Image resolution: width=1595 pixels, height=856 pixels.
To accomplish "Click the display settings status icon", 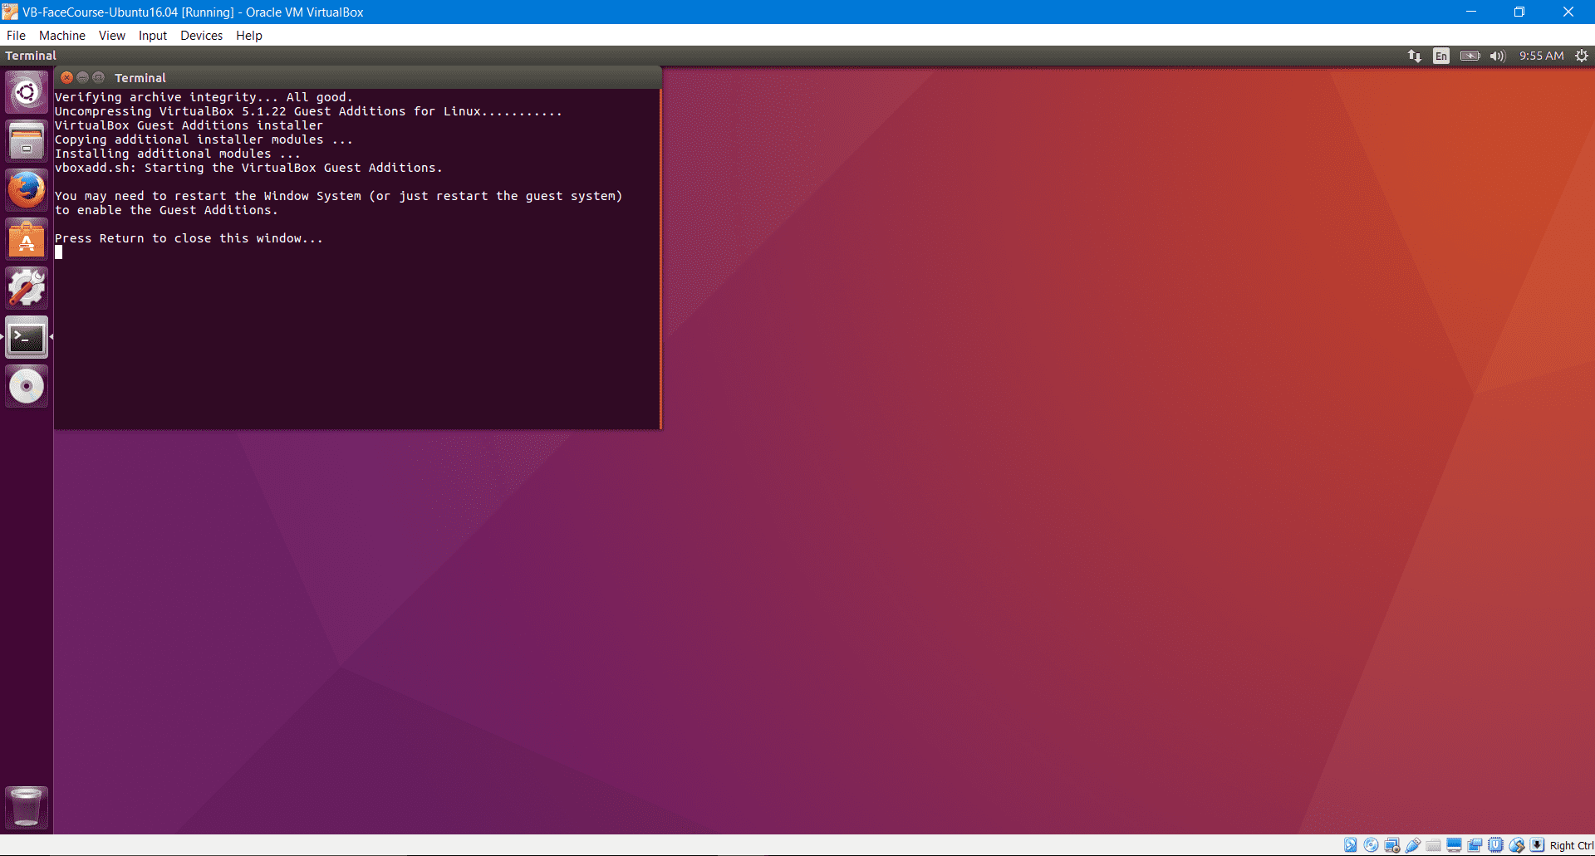I will [x=1454, y=845].
